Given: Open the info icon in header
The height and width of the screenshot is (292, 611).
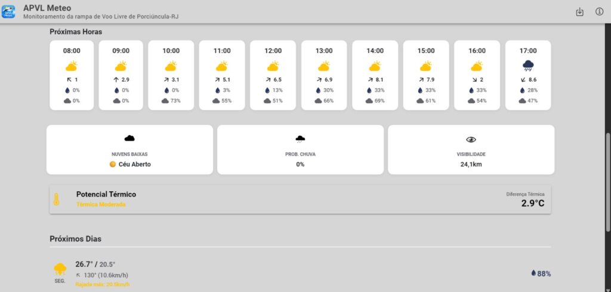Looking at the screenshot, I should tap(599, 12).
